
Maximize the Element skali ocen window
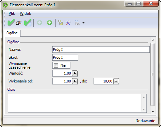[139, 4]
